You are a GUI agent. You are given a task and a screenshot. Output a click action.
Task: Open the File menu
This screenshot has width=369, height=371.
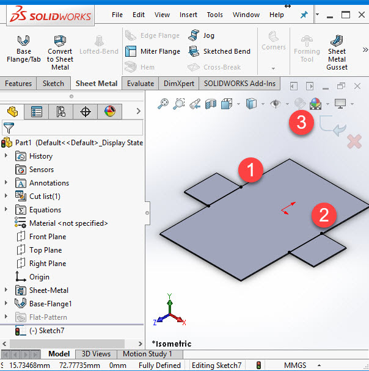pos(117,15)
